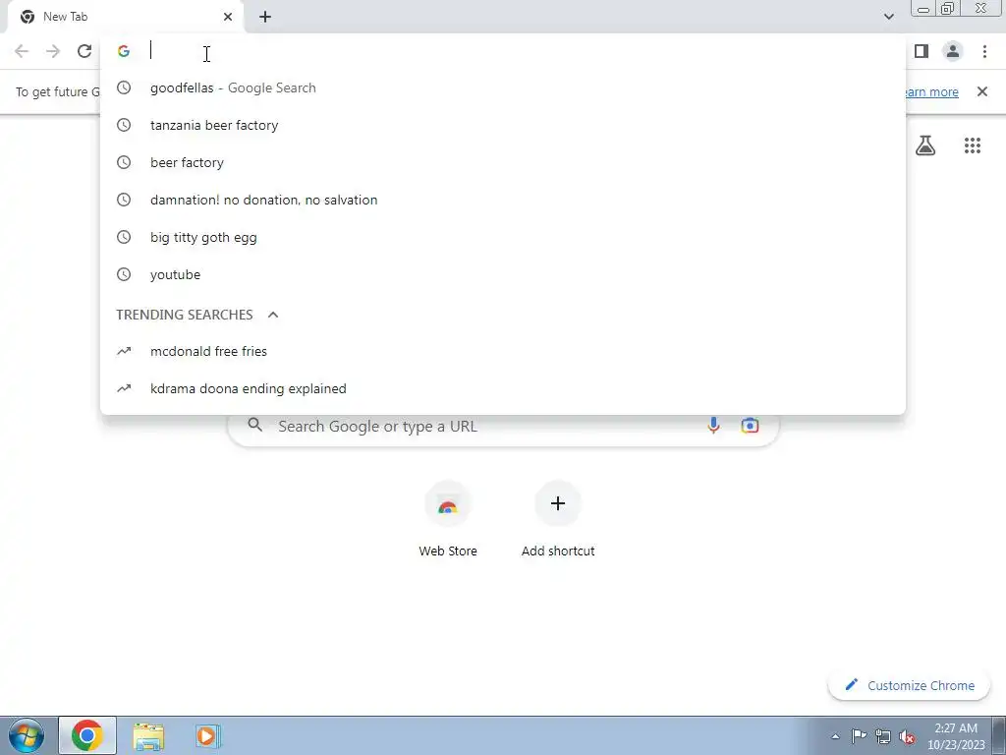The image size is (1006, 755).
Task: Click the back navigation arrow
Action: point(22,51)
